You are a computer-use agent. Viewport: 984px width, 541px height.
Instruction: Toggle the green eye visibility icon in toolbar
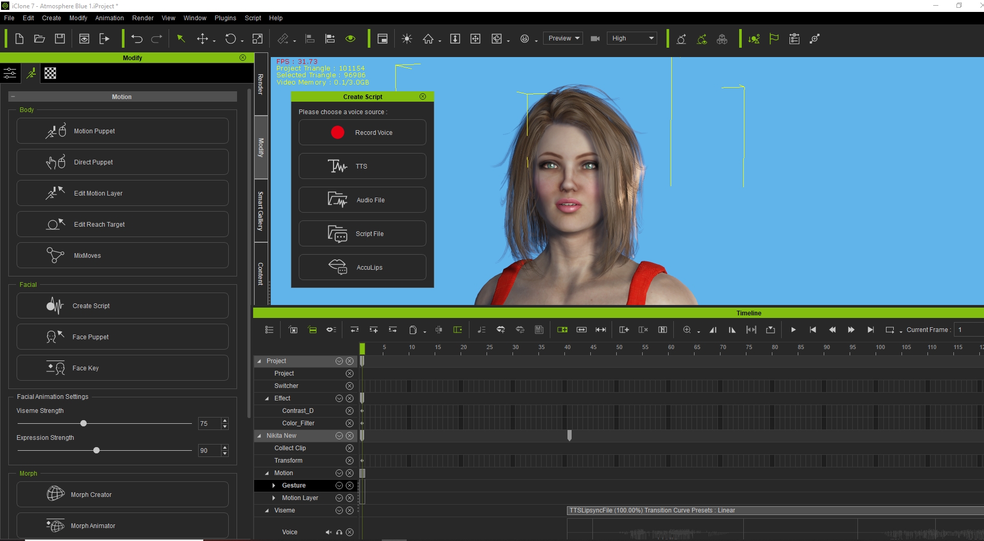tap(351, 38)
